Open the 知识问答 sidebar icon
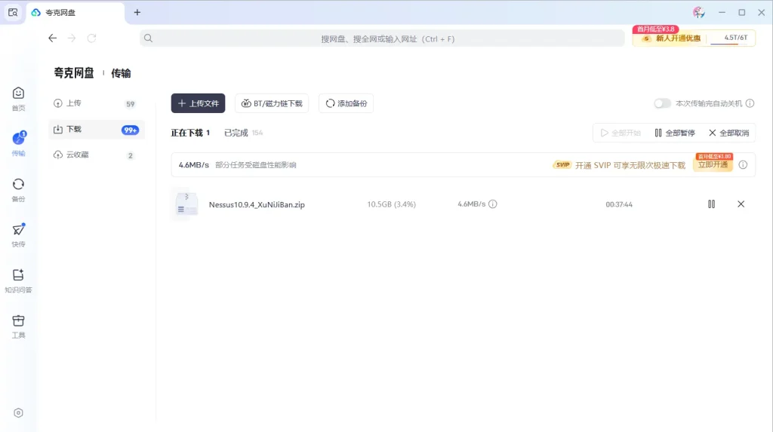773x432 pixels. click(18, 280)
